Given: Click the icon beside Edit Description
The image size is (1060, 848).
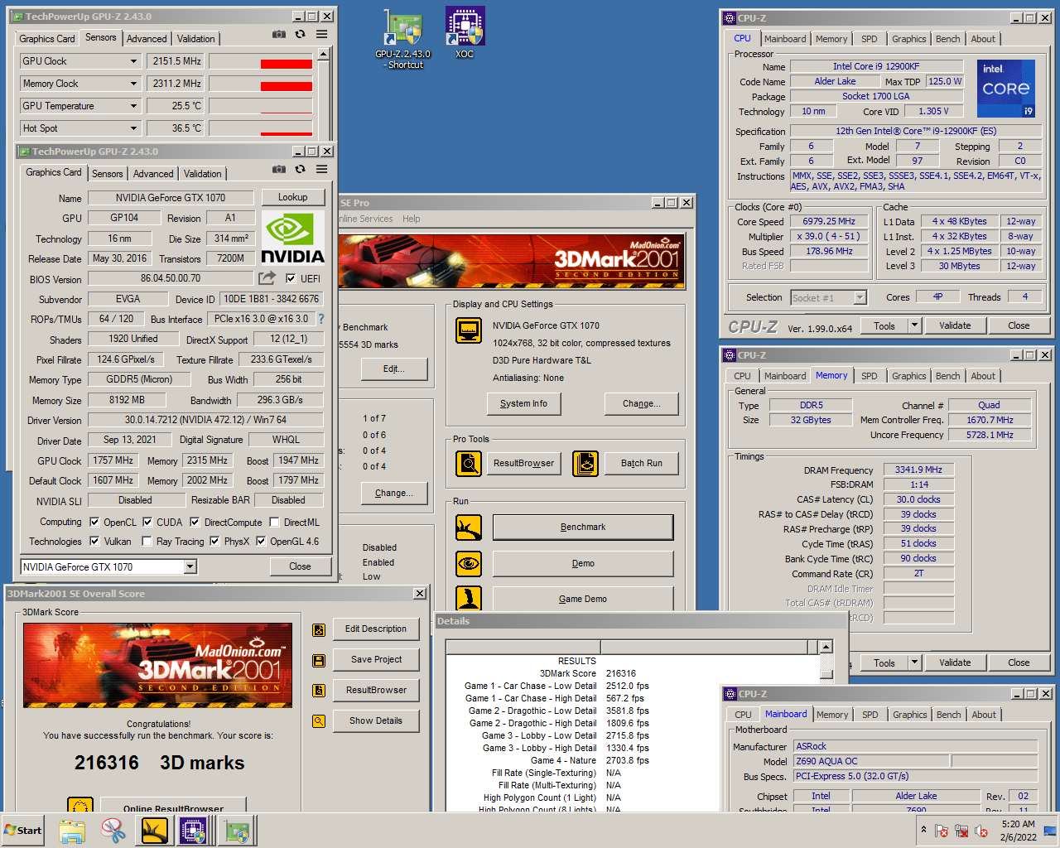Looking at the screenshot, I should [319, 629].
